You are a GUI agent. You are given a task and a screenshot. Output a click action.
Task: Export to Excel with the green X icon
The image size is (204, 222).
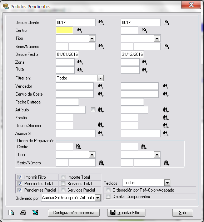click(35, 212)
